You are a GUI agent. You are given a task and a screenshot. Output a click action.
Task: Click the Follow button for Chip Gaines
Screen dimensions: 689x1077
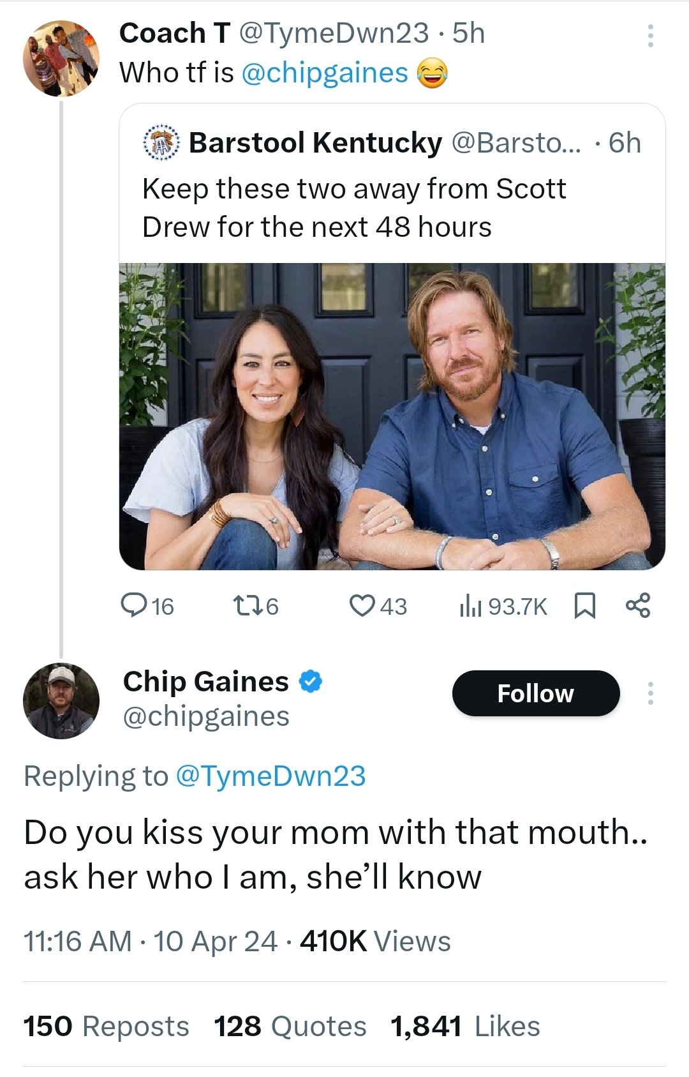[535, 694]
